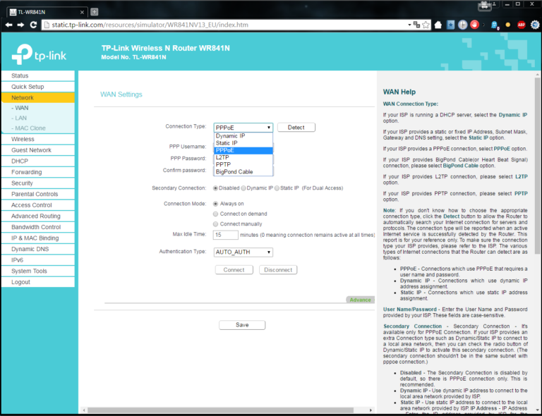Click the home icon in the toolbar

coord(438,25)
